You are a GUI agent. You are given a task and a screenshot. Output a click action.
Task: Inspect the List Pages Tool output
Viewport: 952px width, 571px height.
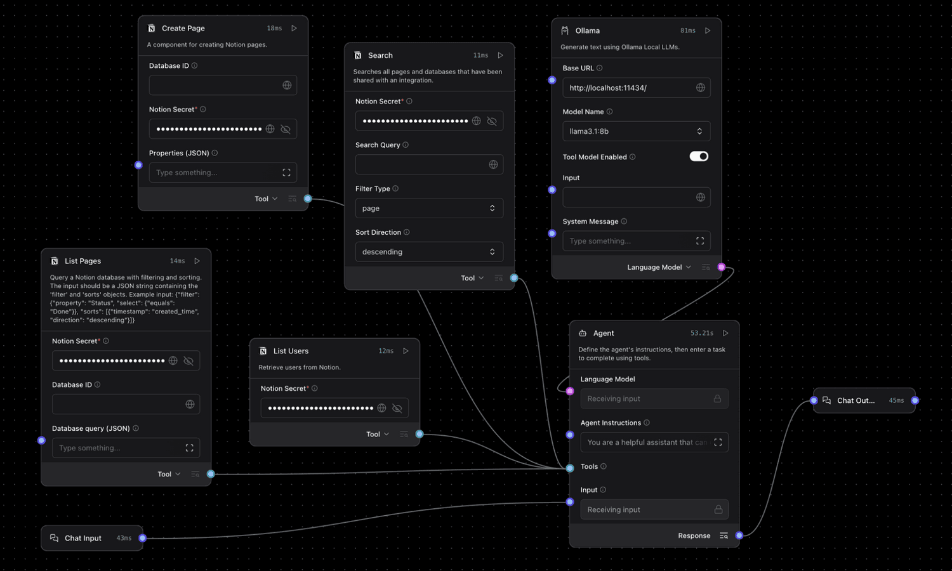pos(195,474)
